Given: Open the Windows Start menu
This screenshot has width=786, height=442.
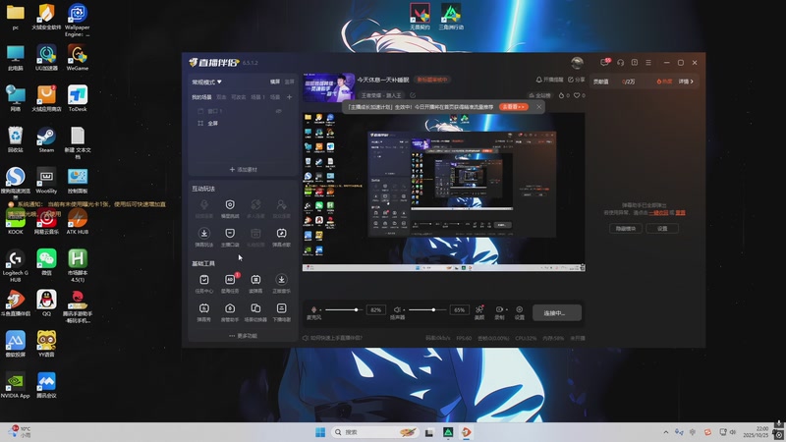Looking at the screenshot, I should click(x=320, y=432).
